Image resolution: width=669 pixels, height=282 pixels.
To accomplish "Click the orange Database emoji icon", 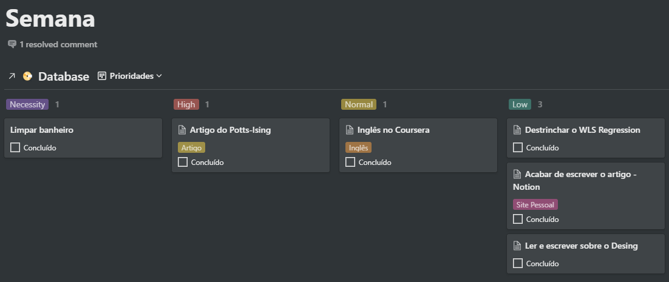I will 27,76.
